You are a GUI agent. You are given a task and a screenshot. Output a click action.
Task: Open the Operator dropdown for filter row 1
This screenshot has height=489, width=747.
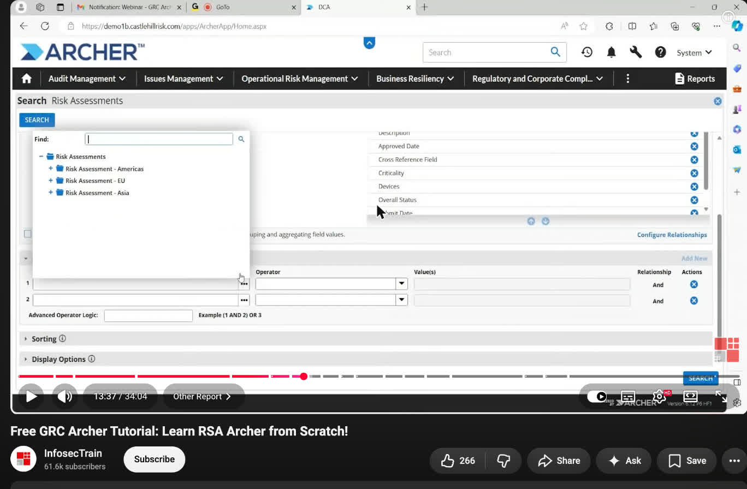[402, 284]
